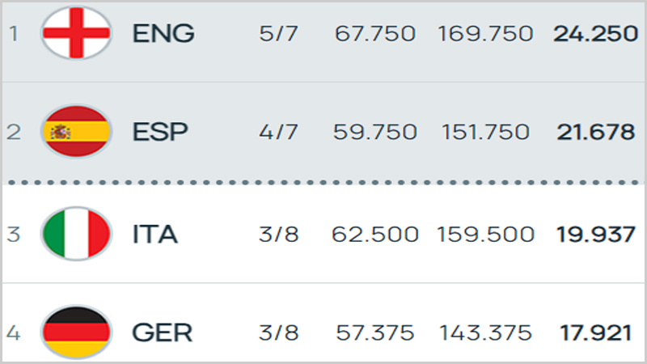Click Italy's 3/8 clubs value
The height and width of the screenshot is (364, 647).
coord(278,235)
